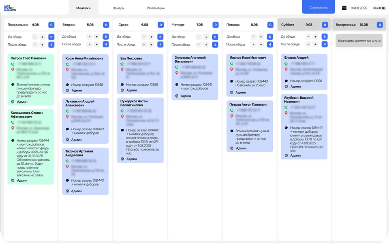The height and width of the screenshot is (244, 389).
Task: Click name Зиновьев Анатолий Витальевич
Action: (x=190, y=59)
